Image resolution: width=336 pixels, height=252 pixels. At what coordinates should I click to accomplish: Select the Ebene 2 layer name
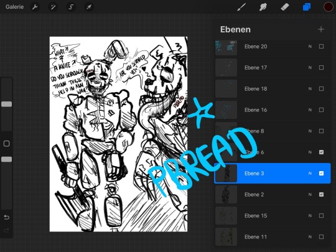pos(254,195)
